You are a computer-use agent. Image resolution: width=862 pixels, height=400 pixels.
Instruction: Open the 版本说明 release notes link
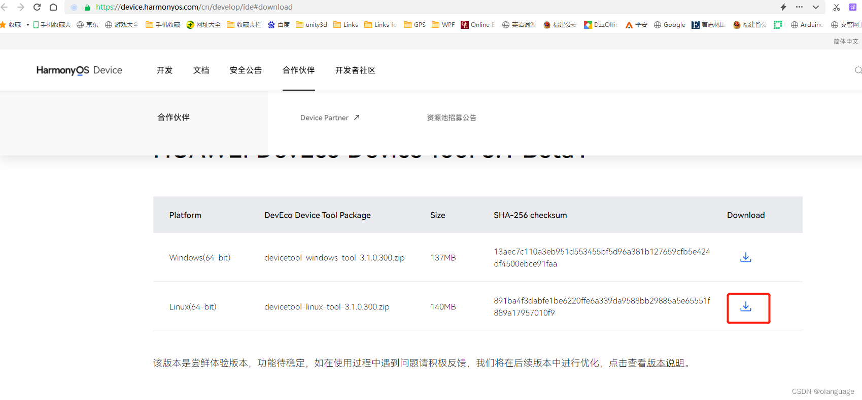tap(666, 363)
